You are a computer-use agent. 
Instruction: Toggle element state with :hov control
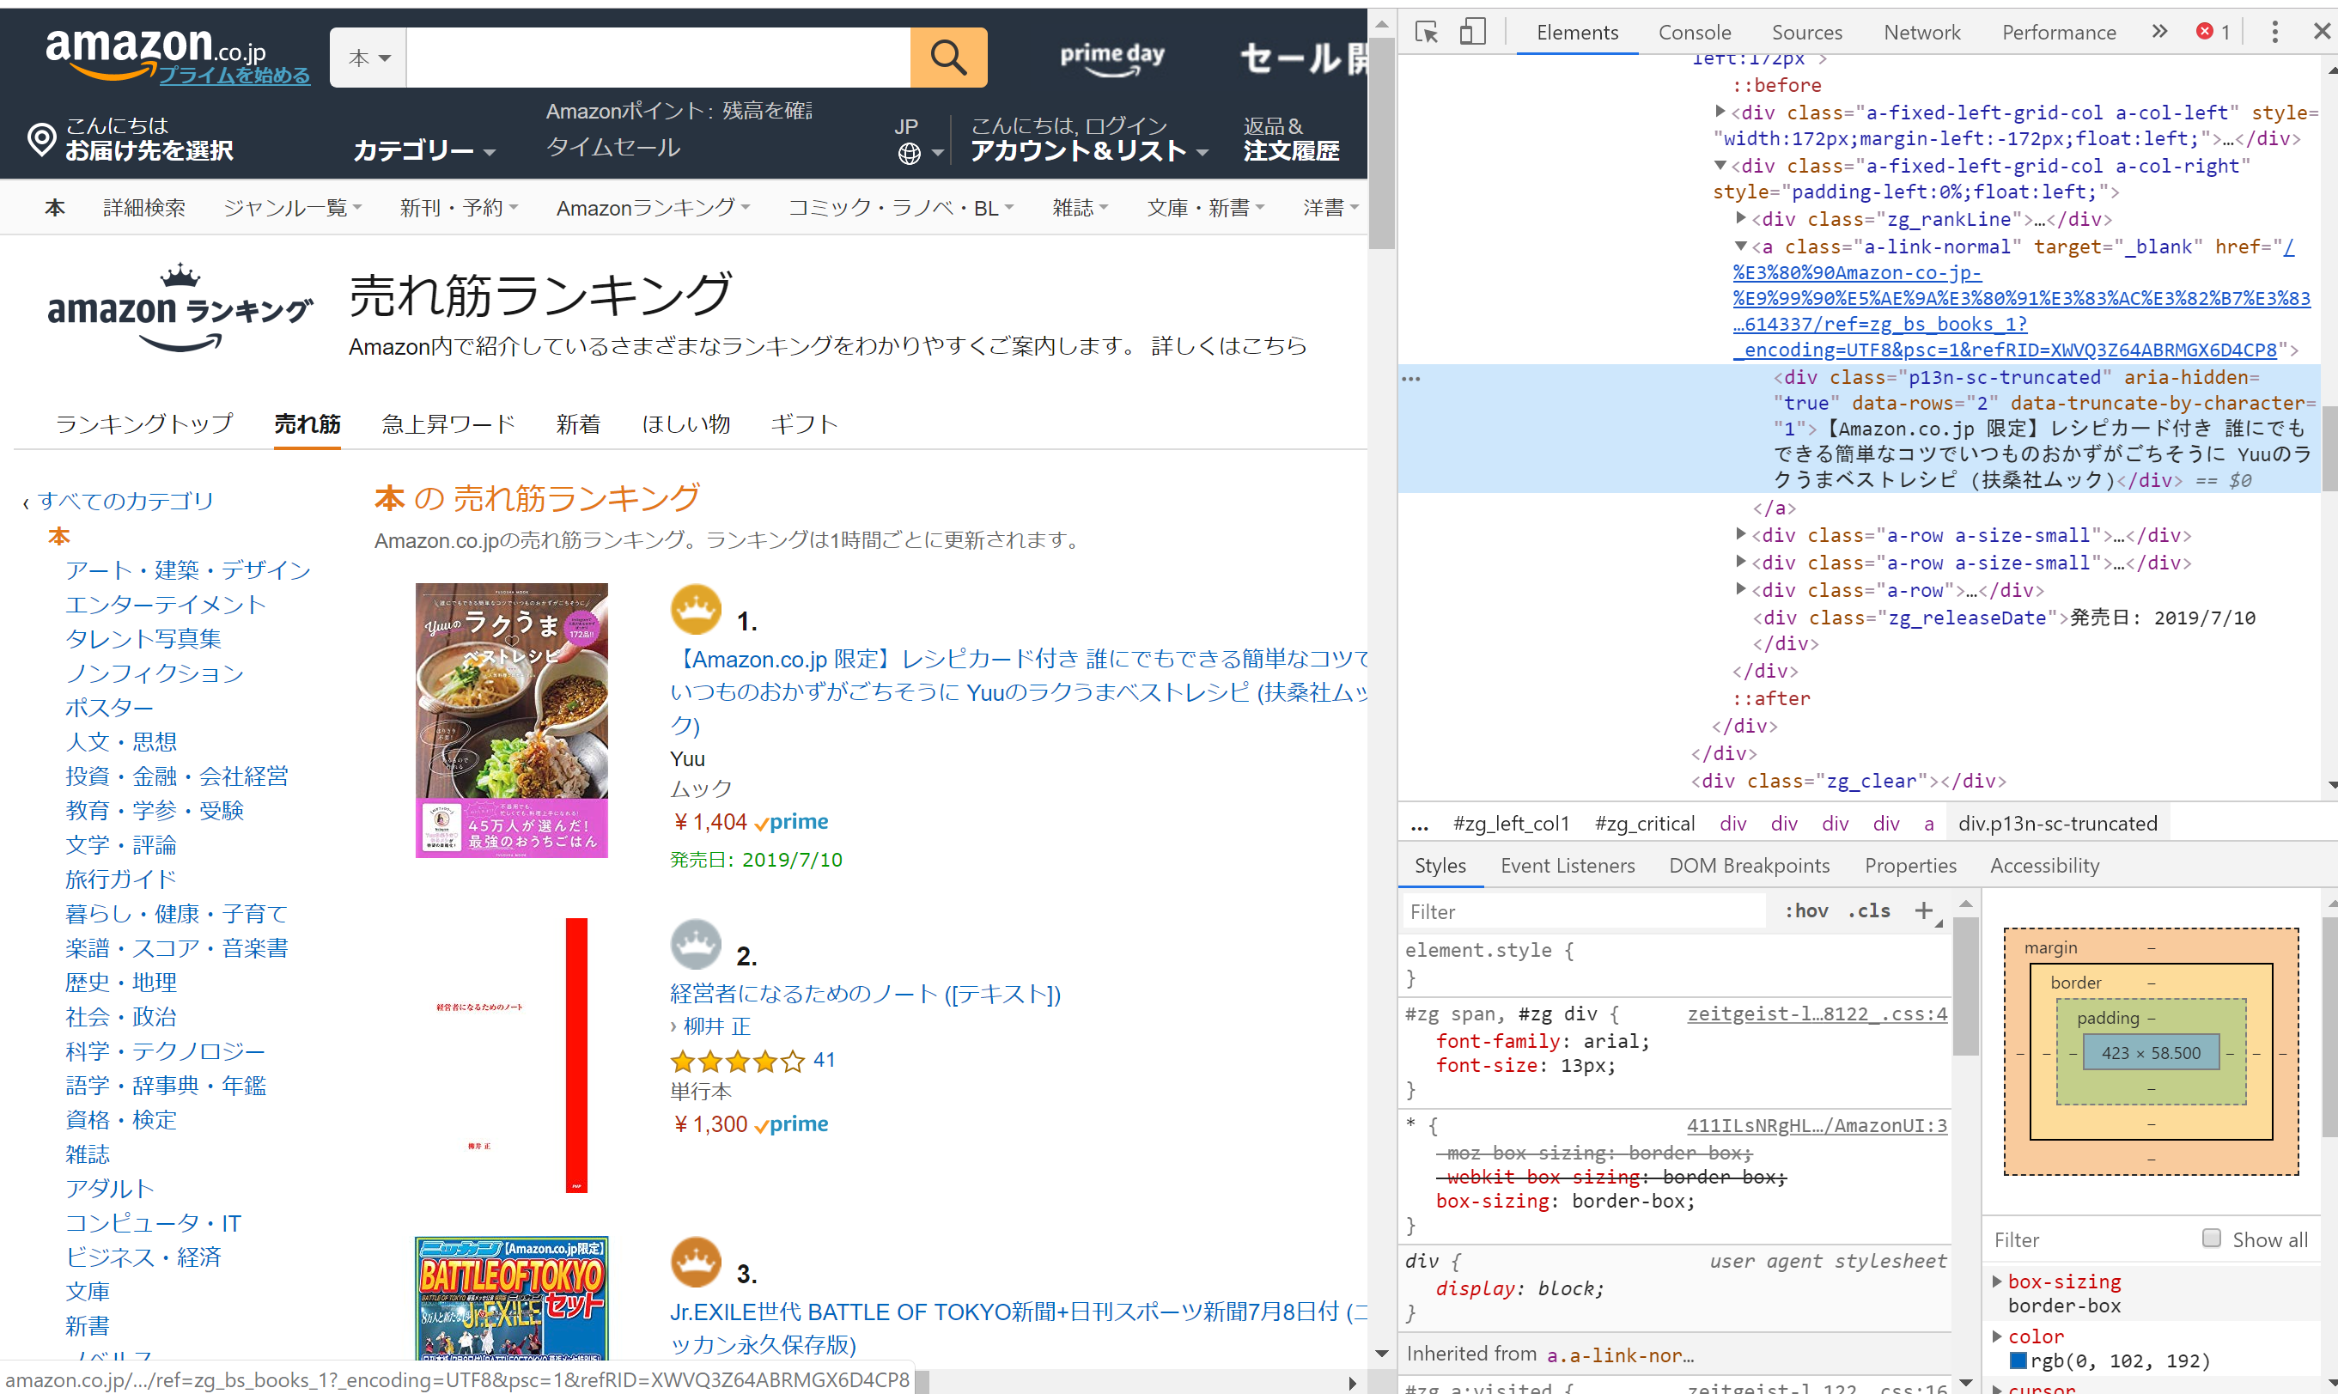(x=1805, y=910)
